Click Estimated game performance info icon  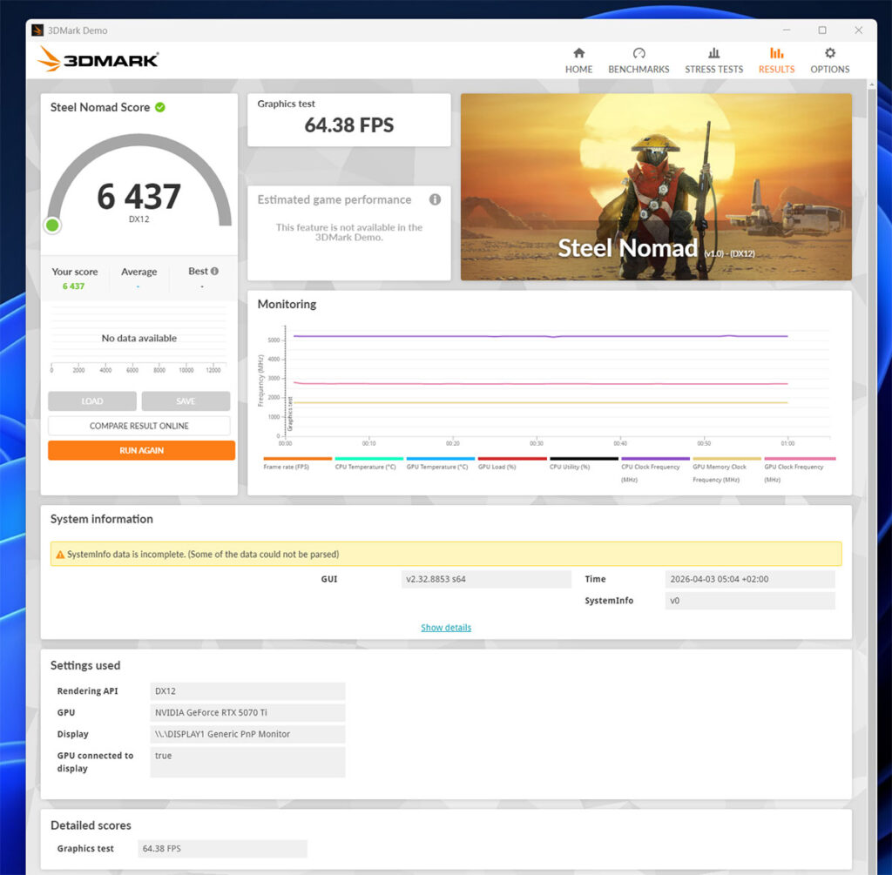[435, 199]
